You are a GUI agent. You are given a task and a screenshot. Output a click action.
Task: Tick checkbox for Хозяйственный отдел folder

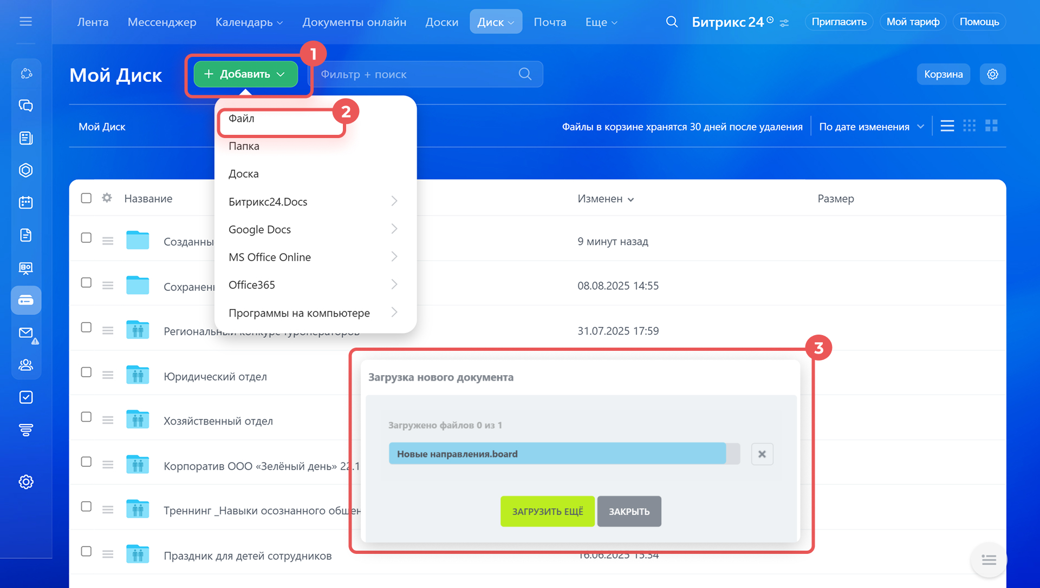tap(86, 417)
